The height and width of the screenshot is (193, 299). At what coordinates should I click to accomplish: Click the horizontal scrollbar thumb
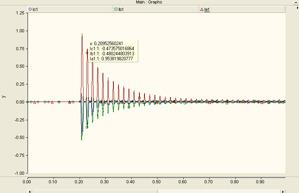point(95,191)
